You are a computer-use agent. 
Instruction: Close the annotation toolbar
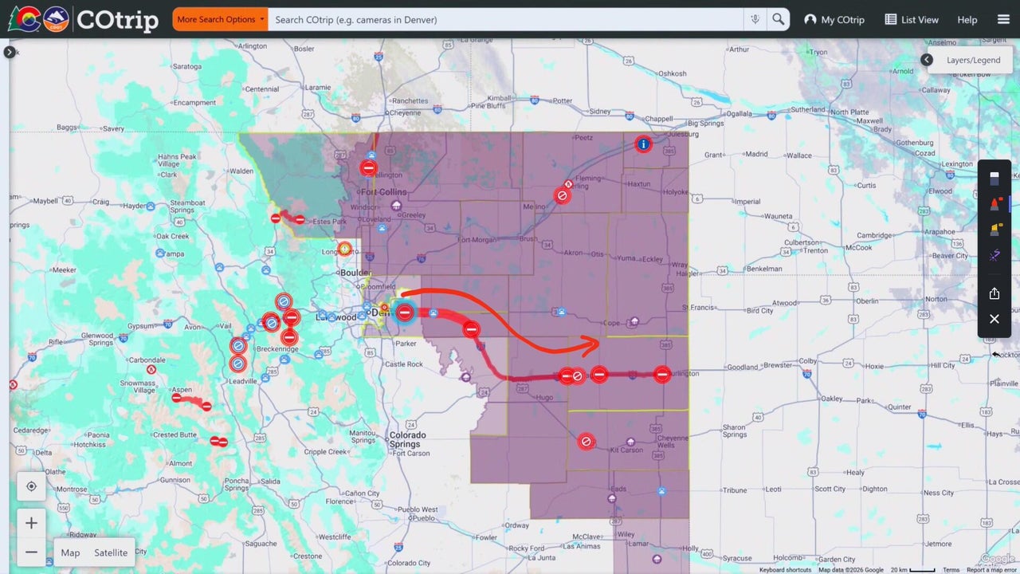coord(994,319)
